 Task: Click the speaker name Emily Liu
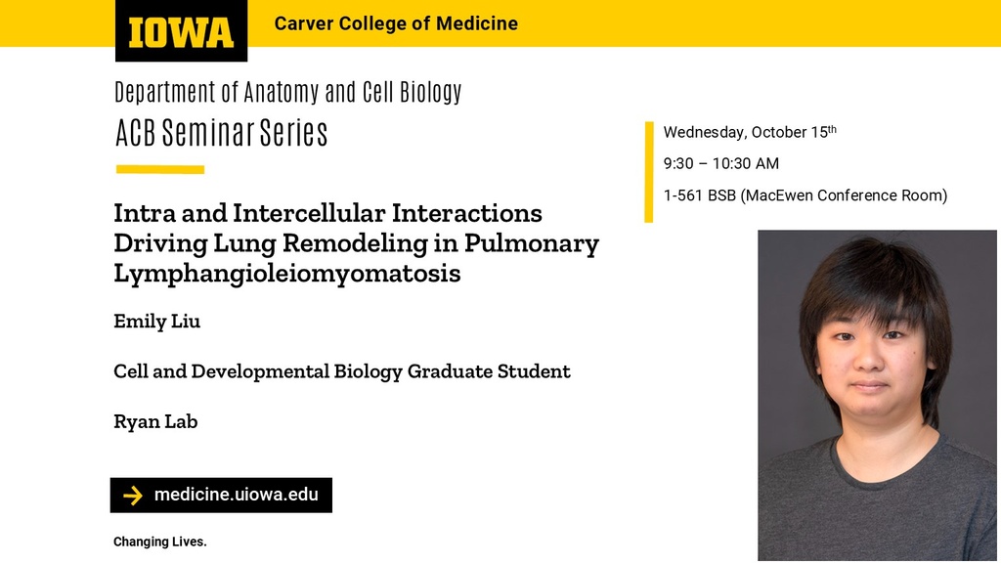(x=156, y=322)
